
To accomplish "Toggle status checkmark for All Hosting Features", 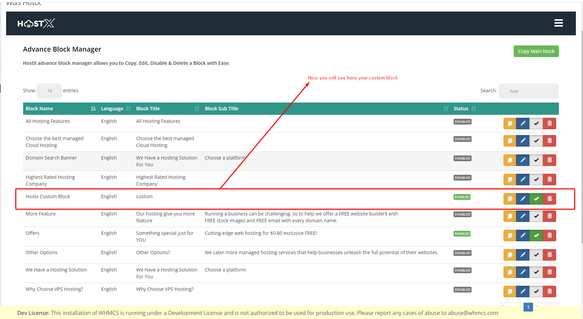I will (x=536, y=124).
